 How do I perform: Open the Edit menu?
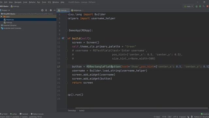[x=6, y=2]
